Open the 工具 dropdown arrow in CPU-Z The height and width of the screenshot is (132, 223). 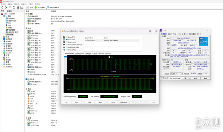click(x=190, y=78)
